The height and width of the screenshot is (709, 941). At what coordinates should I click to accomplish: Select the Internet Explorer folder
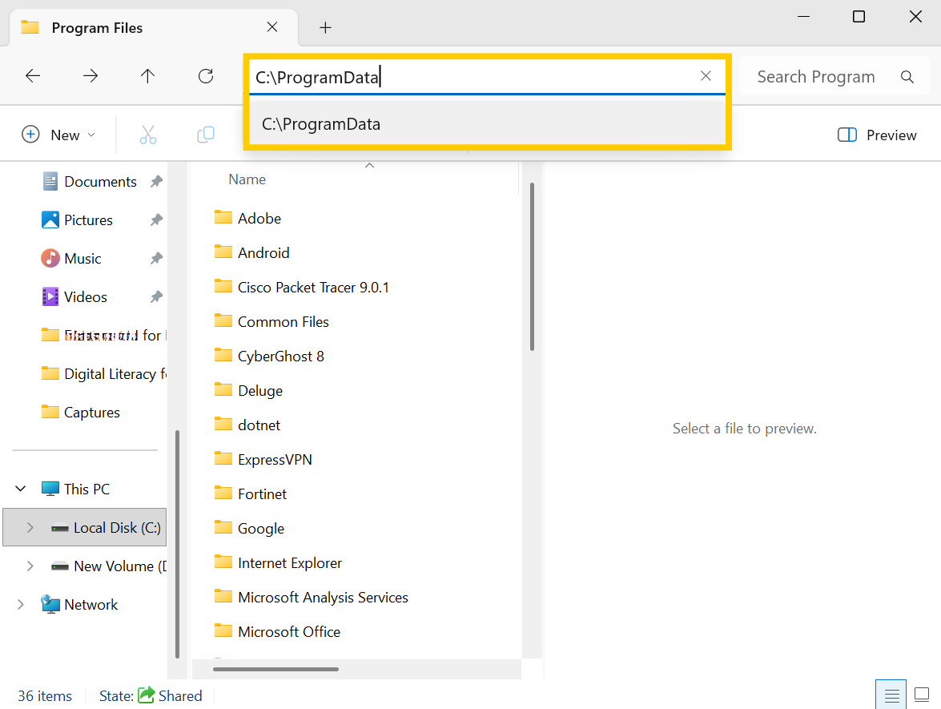(279, 562)
